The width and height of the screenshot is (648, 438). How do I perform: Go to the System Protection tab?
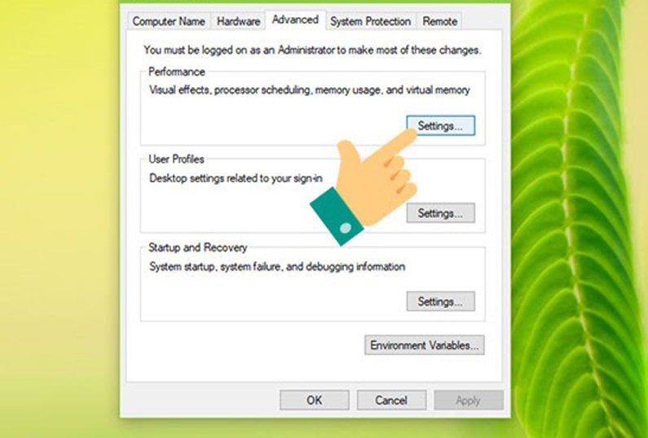click(x=371, y=21)
